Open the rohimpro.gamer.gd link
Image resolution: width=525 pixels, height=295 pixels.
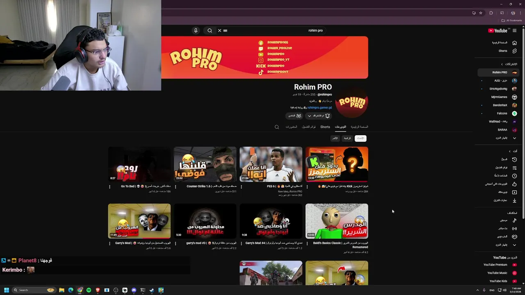320,108
